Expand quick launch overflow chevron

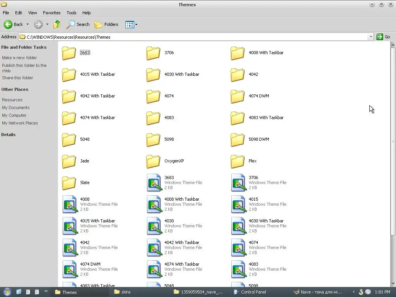coord(46,291)
